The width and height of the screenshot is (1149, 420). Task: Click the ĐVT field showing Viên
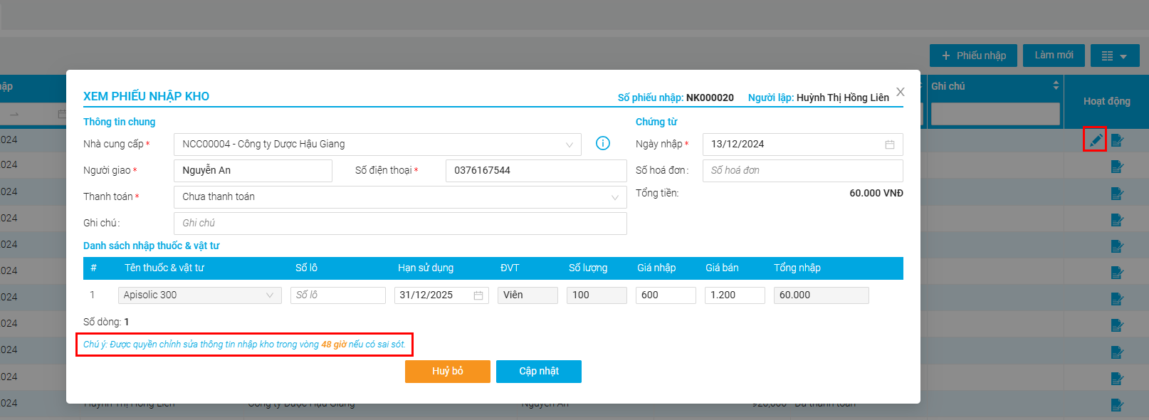[x=528, y=295]
